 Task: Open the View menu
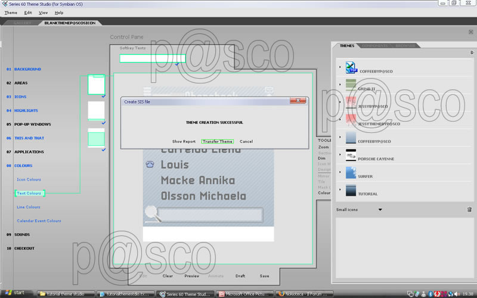pyautogui.click(x=43, y=13)
